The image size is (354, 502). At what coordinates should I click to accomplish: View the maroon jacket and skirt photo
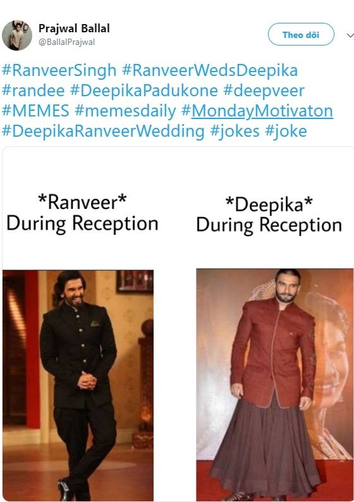(x=275, y=385)
